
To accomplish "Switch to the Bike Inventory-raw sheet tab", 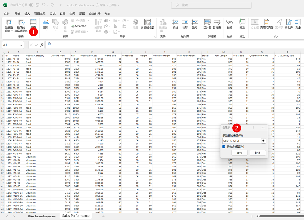I will [x=42, y=216].
